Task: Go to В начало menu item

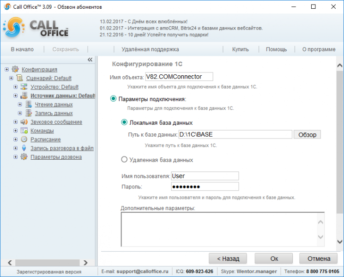Action: 22,49
